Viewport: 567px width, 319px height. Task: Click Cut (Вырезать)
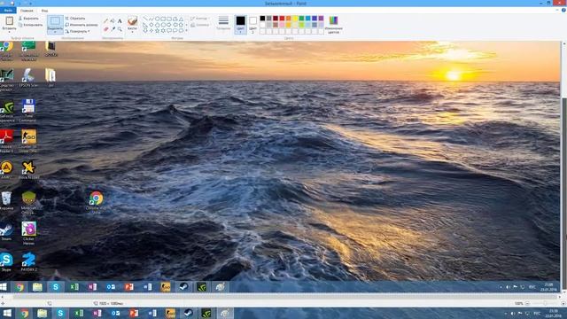pos(28,18)
